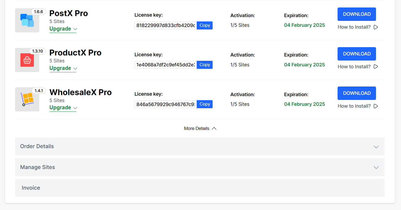Collapse the More Details section

pyautogui.click(x=200, y=128)
